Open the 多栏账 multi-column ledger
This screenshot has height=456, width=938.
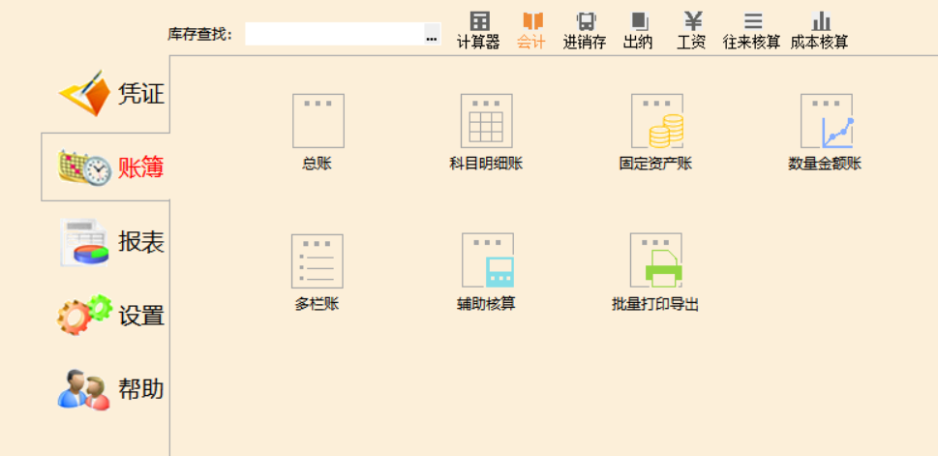pyautogui.click(x=318, y=273)
